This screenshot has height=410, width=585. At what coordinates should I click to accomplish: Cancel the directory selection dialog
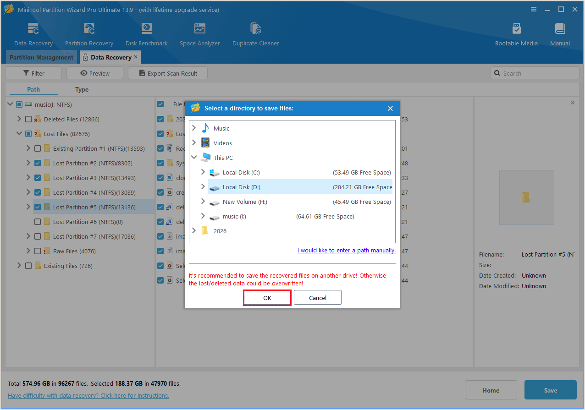(318, 298)
